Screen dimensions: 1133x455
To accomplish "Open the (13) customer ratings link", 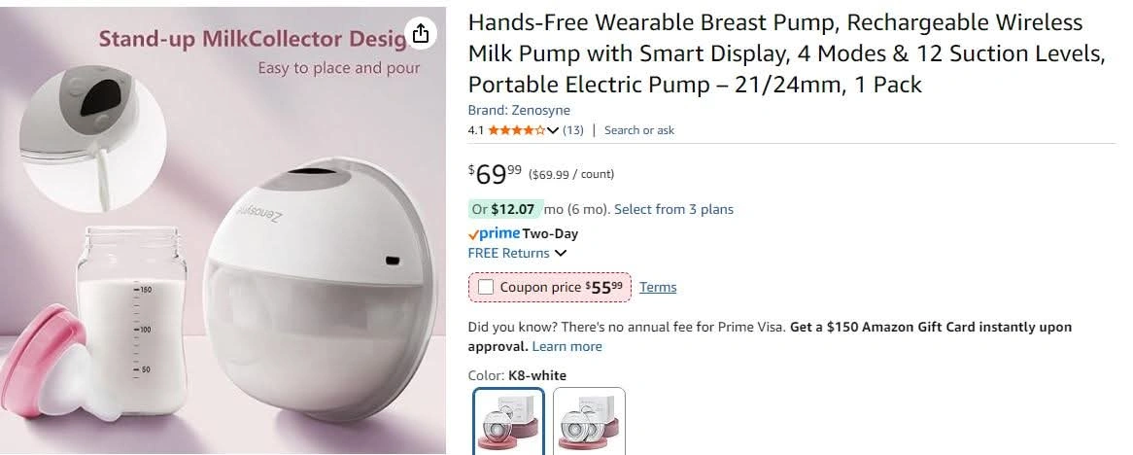I will click(x=573, y=130).
